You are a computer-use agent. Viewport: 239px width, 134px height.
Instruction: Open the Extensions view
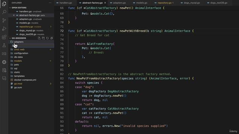point(4,37)
